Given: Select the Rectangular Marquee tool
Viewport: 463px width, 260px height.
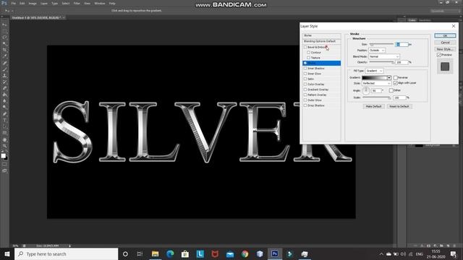Looking at the screenshot, I should tap(4, 31).
